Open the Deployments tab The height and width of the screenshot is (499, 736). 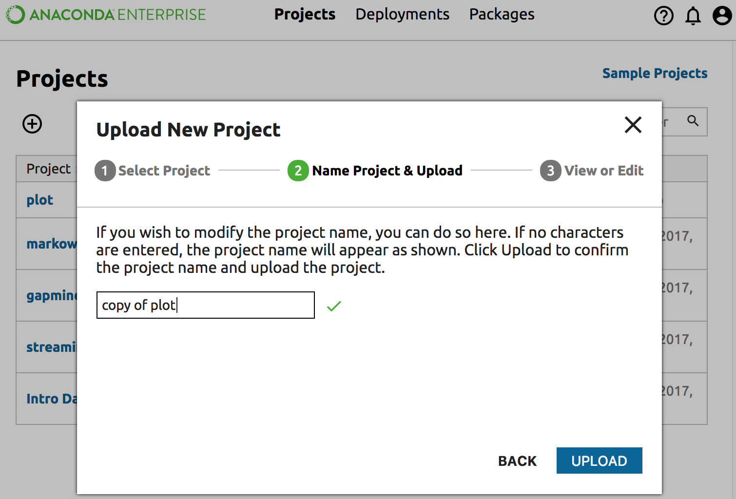pos(402,15)
